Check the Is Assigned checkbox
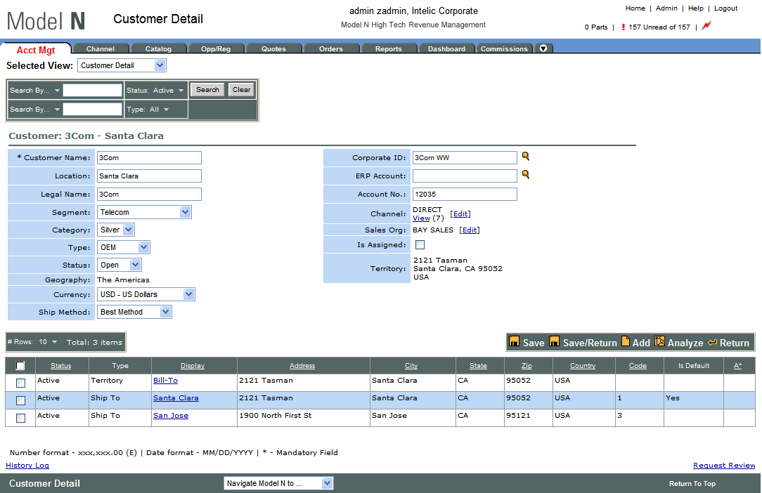The height and width of the screenshot is (493, 762). tap(420, 245)
